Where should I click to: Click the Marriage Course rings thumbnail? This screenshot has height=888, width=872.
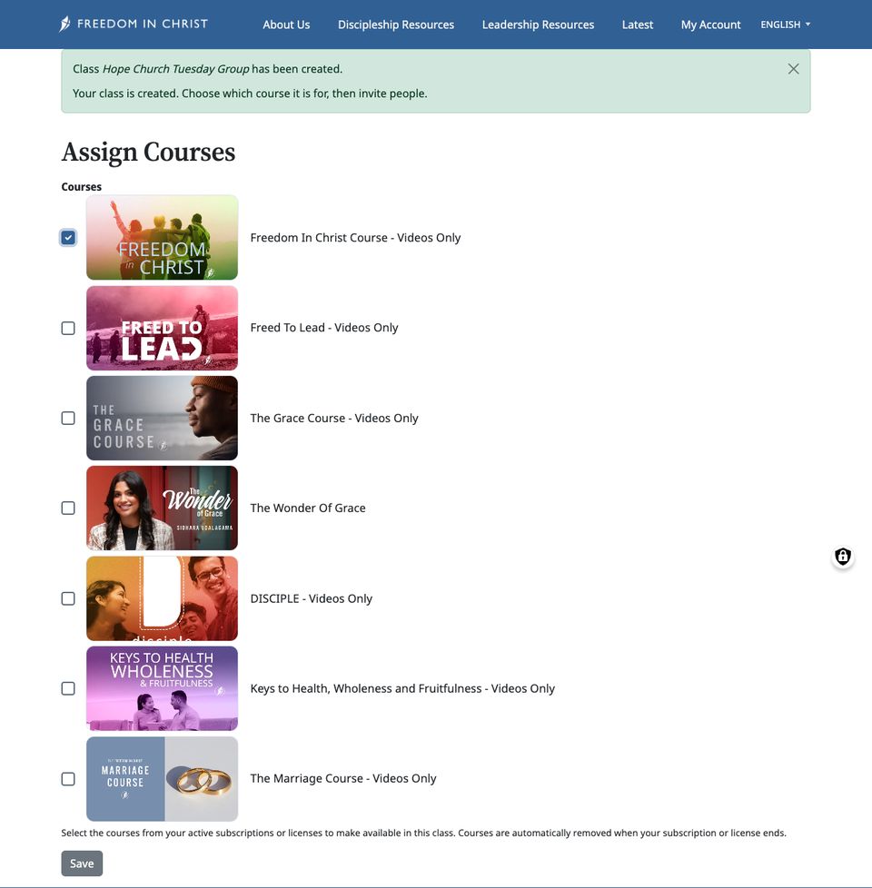pyautogui.click(x=162, y=779)
